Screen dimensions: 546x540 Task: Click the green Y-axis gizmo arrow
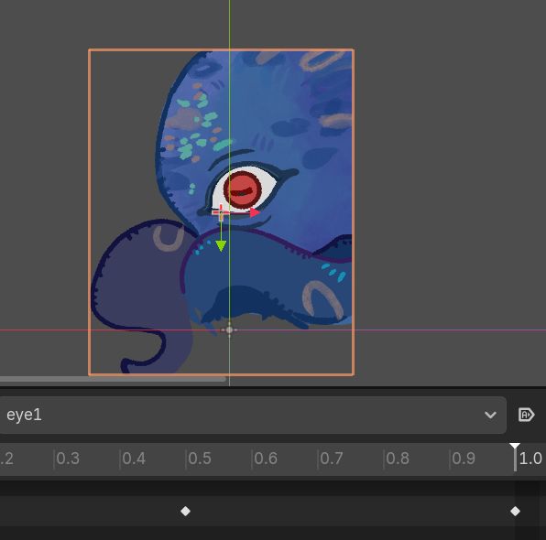point(221,246)
